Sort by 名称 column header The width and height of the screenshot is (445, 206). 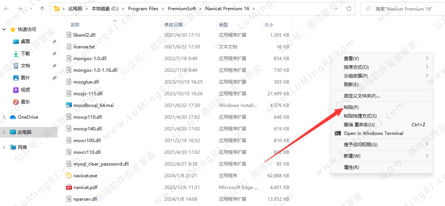(x=75, y=25)
